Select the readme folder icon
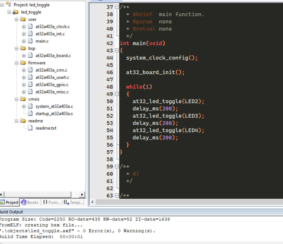 coord(23,120)
